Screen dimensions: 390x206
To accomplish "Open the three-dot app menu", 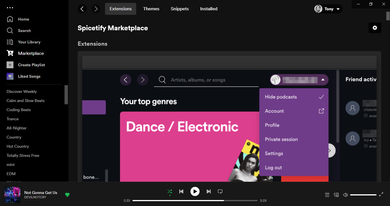I will click(x=10, y=8).
